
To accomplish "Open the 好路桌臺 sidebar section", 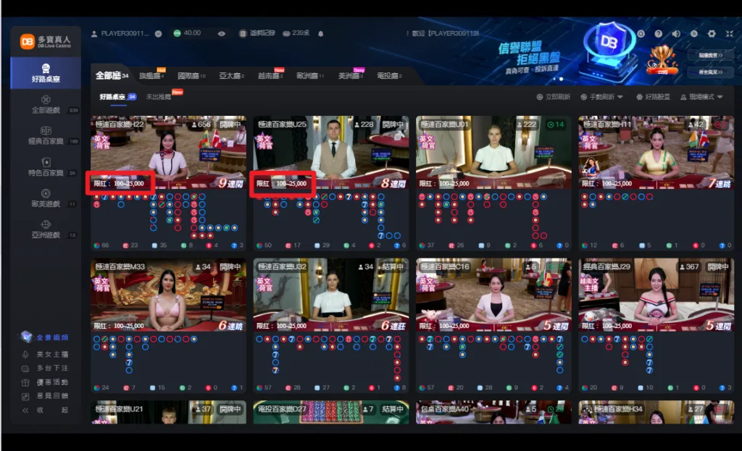I will (x=46, y=73).
